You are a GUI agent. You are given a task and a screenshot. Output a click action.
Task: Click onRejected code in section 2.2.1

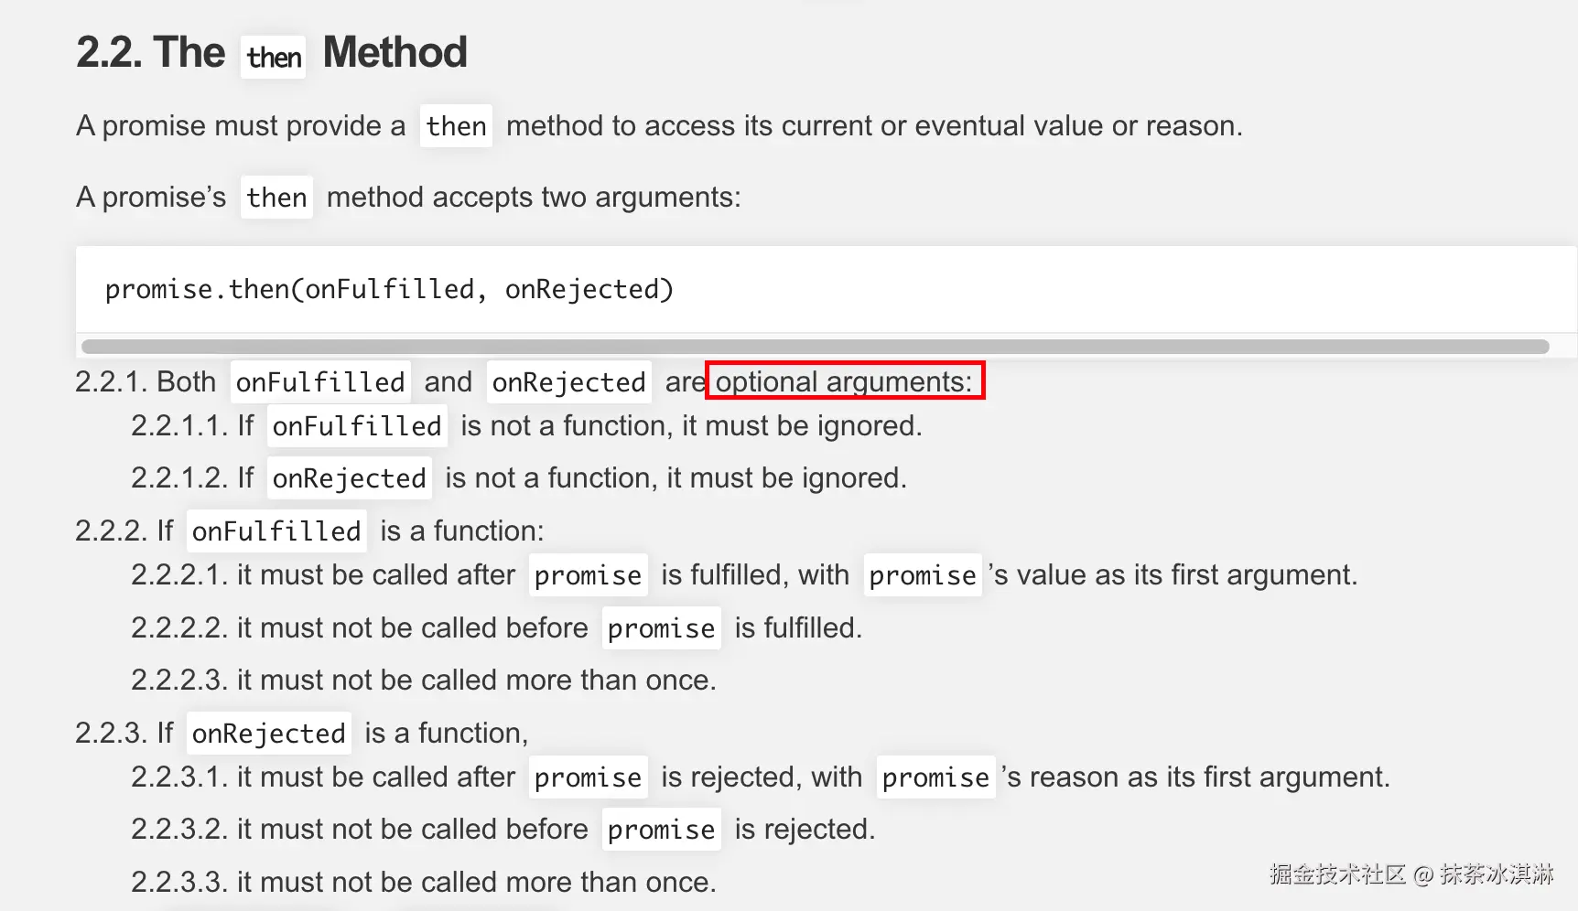pos(568,382)
